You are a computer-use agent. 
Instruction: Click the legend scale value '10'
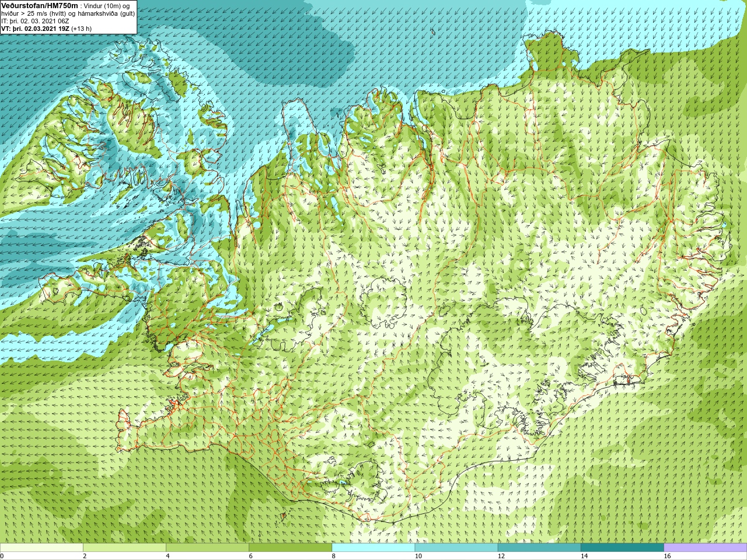(418, 556)
